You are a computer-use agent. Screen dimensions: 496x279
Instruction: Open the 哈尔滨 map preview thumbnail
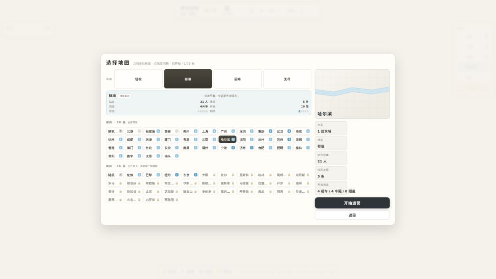click(x=352, y=94)
